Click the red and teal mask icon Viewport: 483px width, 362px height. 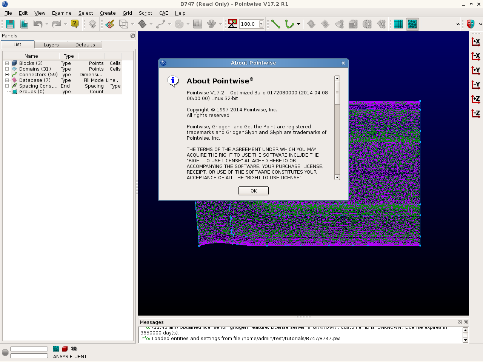pos(470,24)
